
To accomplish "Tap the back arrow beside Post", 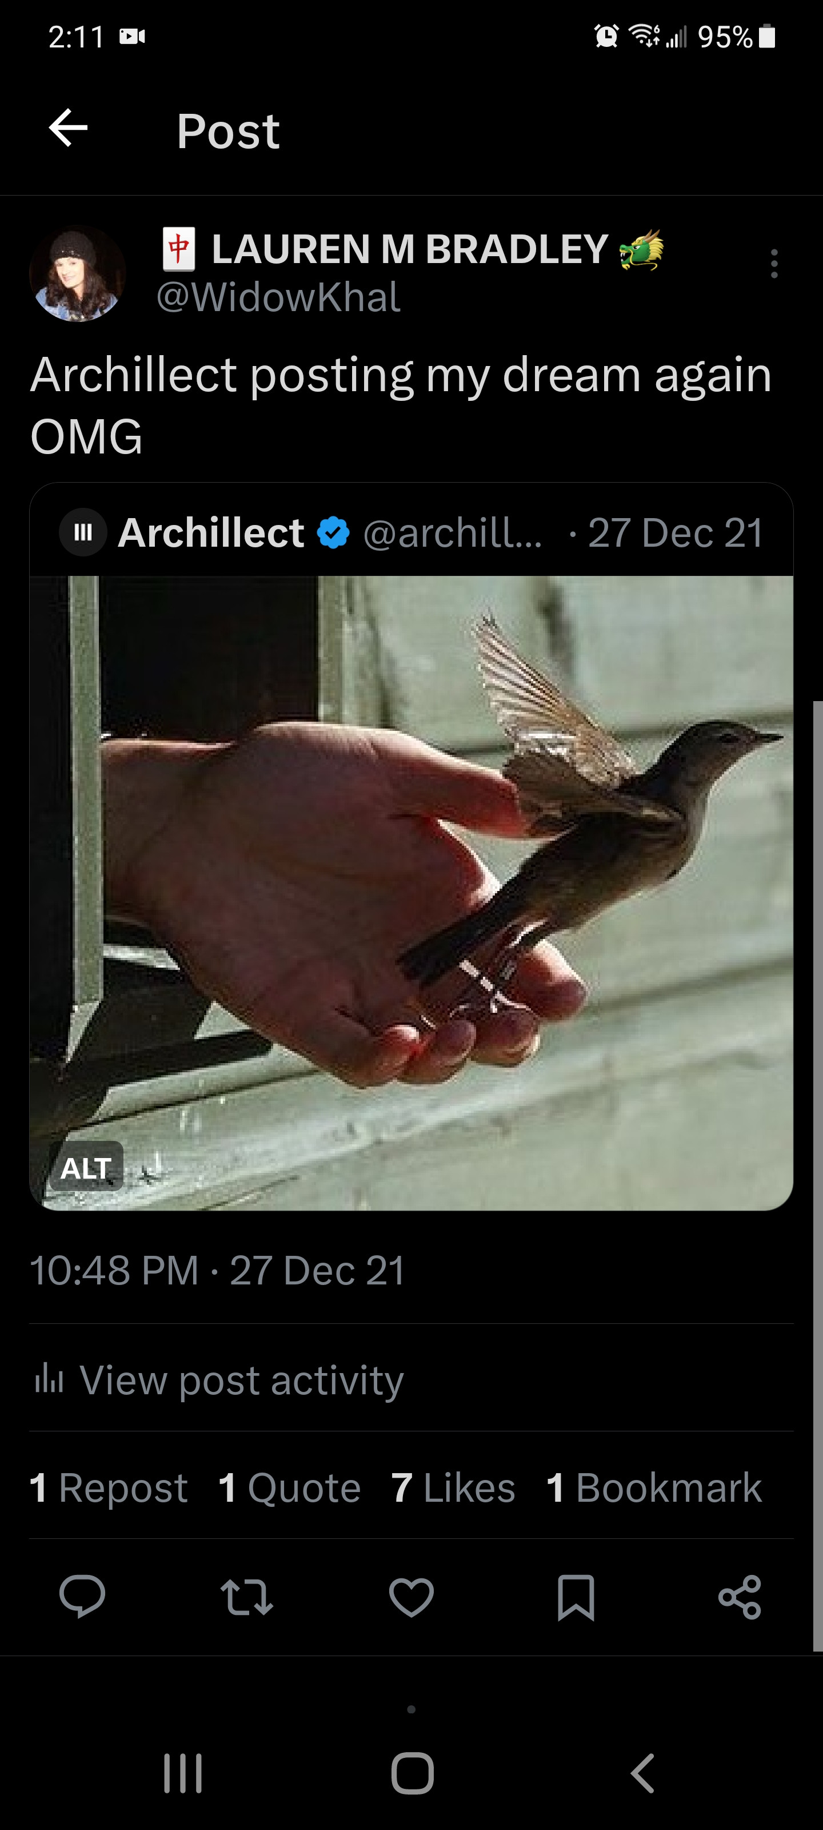I will 68,129.
